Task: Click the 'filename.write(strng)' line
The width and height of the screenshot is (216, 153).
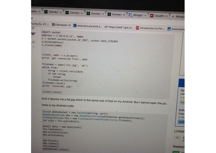Action: pyautogui.click(x=63, y=80)
